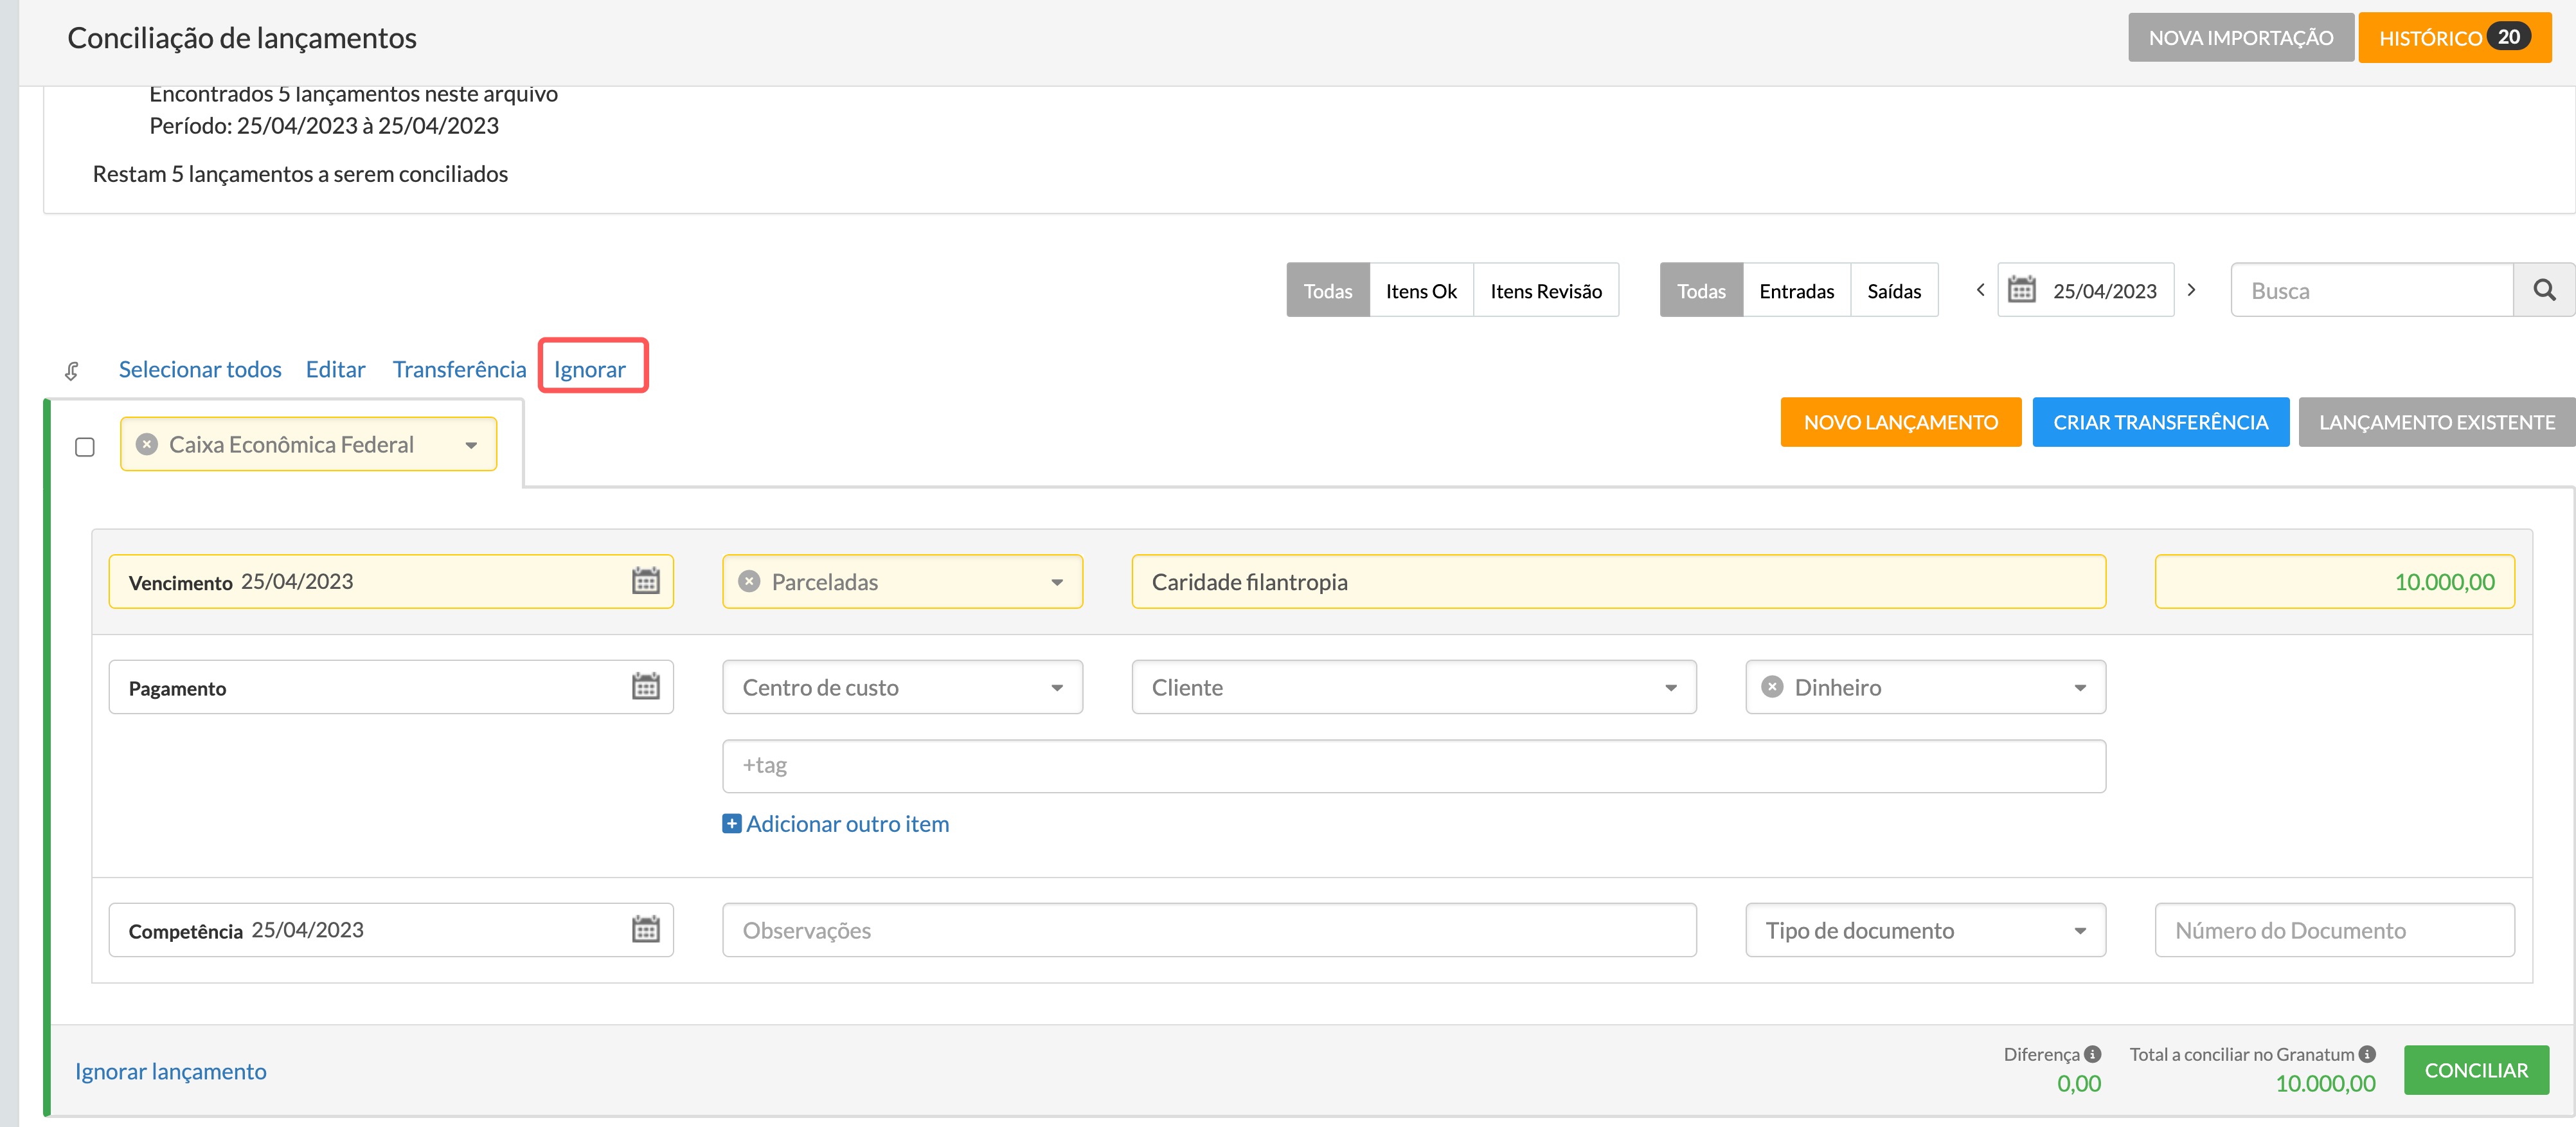The height and width of the screenshot is (1127, 2576).
Task: Click the 10.000,00 amount field
Action: tap(2334, 582)
